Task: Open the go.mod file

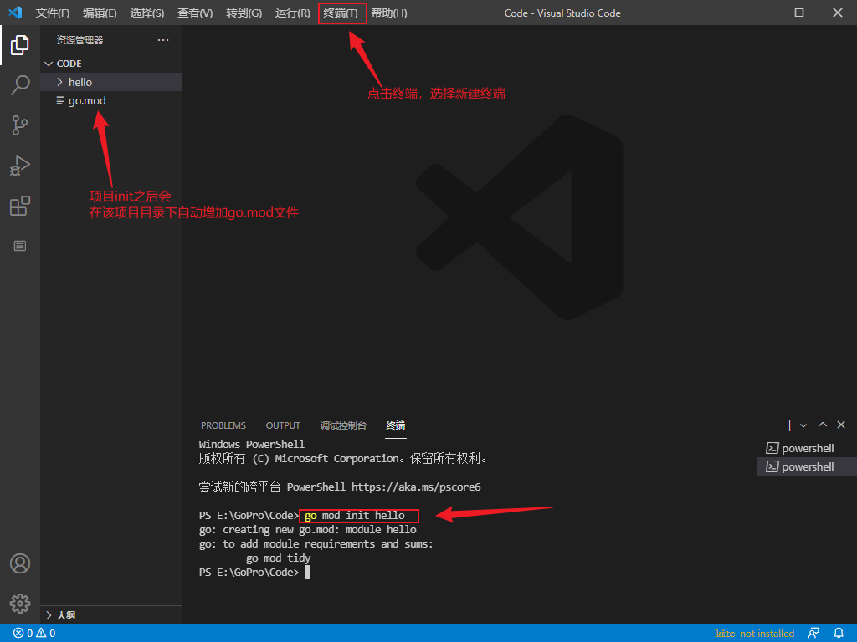Action: tap(87, 100)
